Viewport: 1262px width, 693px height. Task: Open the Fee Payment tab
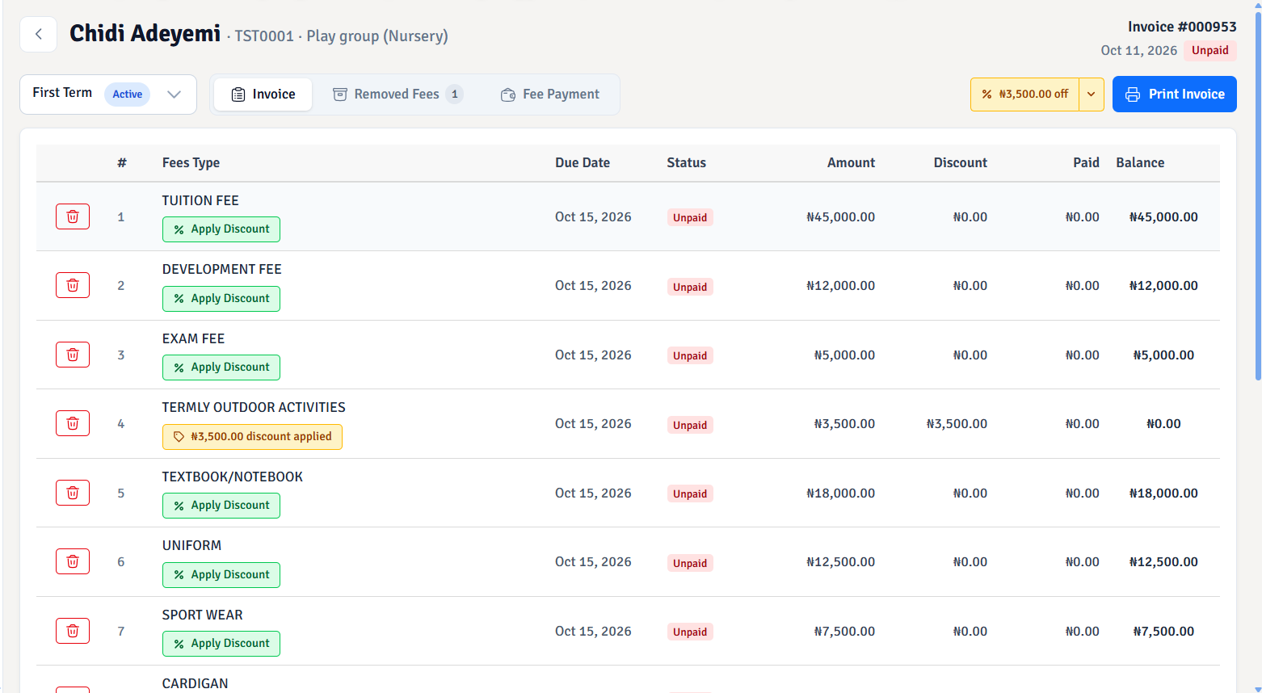550,94
